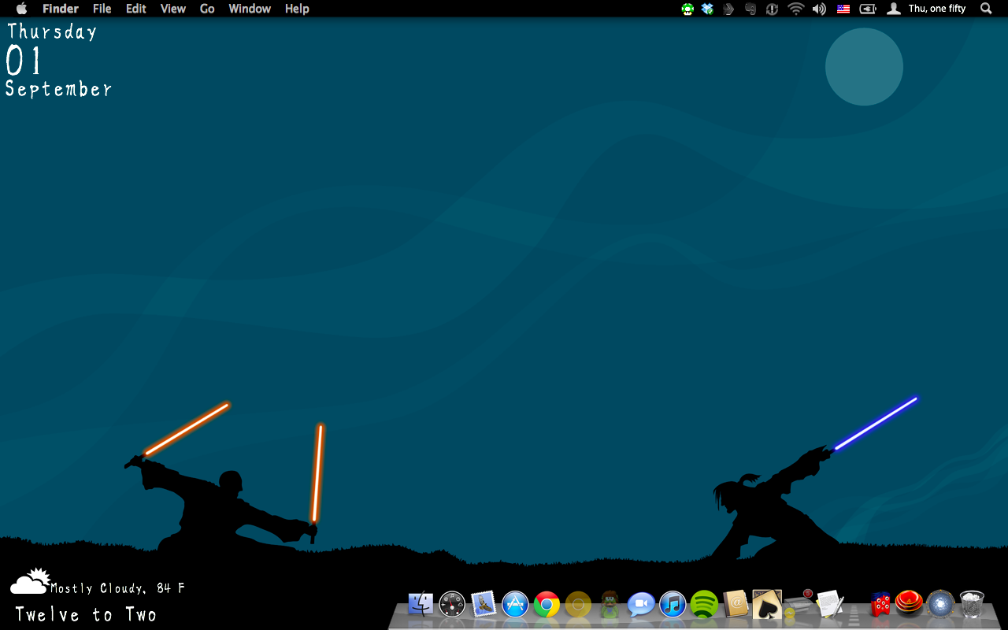
Task: Click the red bowl Dock icon
Action: click(910, 603)
